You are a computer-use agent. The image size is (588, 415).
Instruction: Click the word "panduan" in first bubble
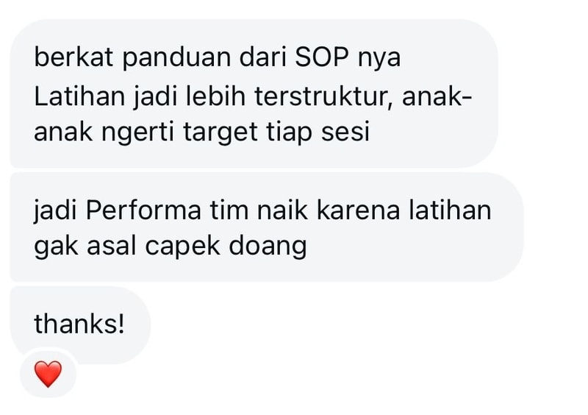tap(176, 59)
